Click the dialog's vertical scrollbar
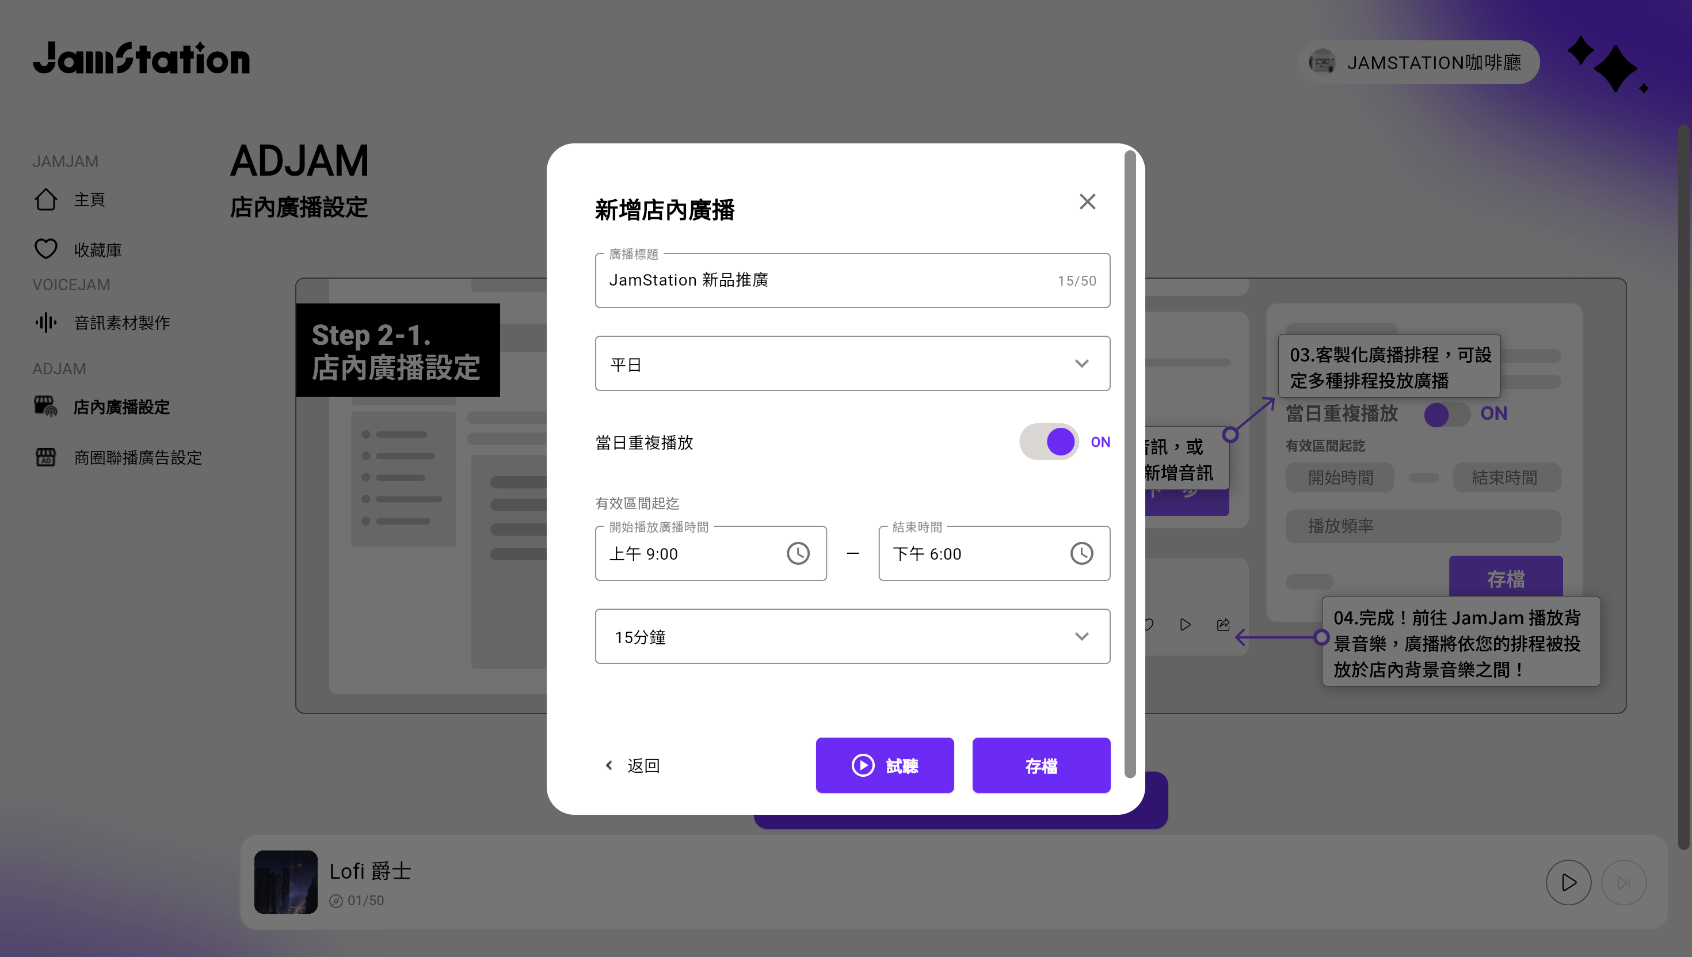This screenshot has width=1692, height=957. (x=1130, y=464)
